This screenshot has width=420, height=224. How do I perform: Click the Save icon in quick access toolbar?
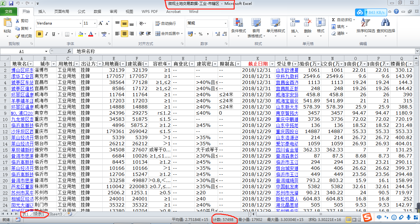pyautogui.click(x=11, y=3)
